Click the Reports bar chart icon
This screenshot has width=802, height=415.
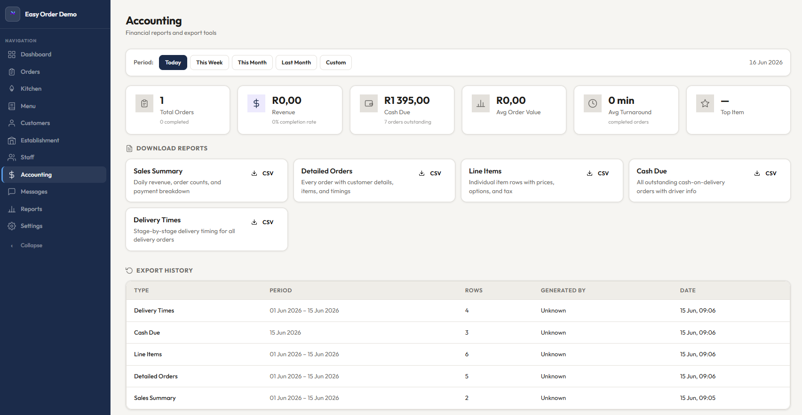click(x=12, y=209)
